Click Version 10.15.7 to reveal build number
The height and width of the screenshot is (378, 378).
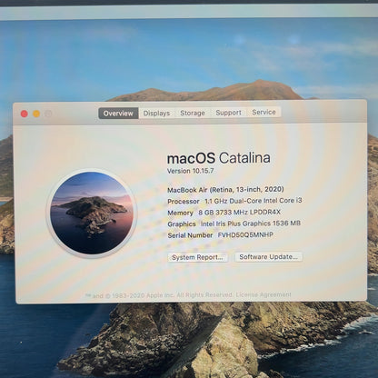click(x=191, y=171)
